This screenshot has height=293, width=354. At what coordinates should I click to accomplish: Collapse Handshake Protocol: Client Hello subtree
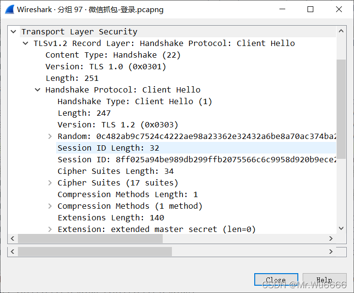coord(38,90)
